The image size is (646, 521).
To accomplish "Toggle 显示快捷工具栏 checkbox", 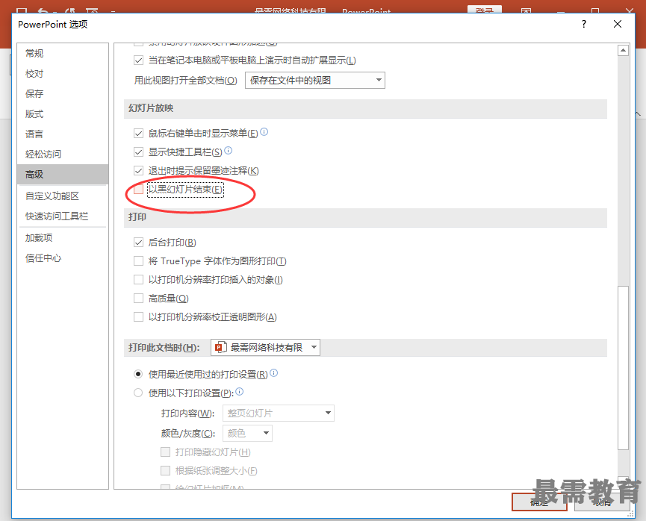I will click(x=138, y=152).
